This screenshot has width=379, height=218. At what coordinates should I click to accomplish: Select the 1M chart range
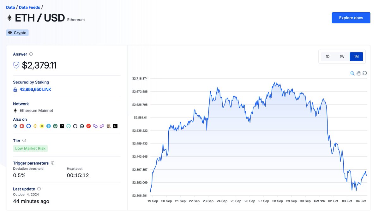(x=357, y=57)
